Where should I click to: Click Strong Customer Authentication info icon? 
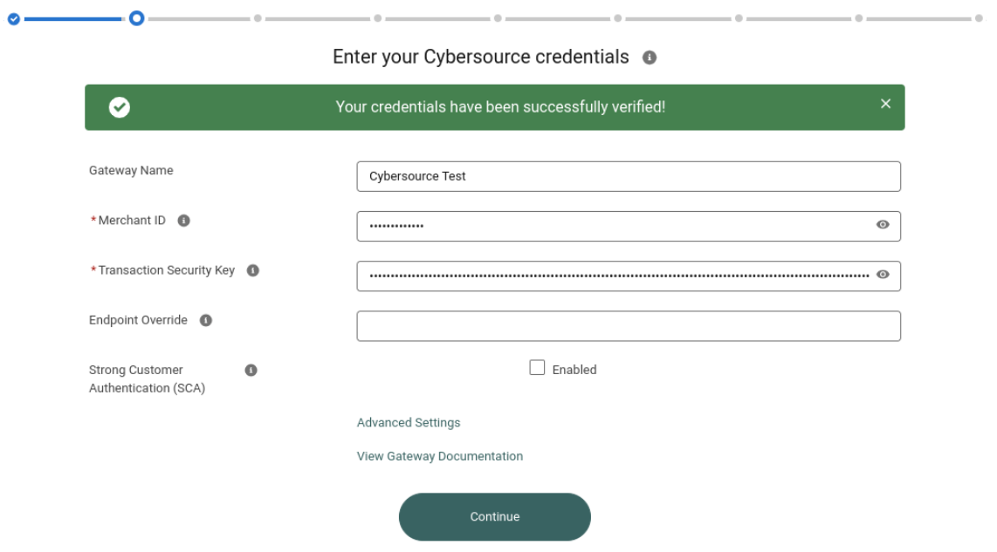[x=251, y=371]
